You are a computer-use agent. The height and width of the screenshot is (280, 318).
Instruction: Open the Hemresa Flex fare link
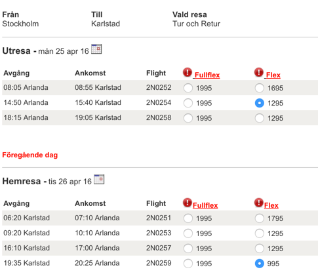271,205
